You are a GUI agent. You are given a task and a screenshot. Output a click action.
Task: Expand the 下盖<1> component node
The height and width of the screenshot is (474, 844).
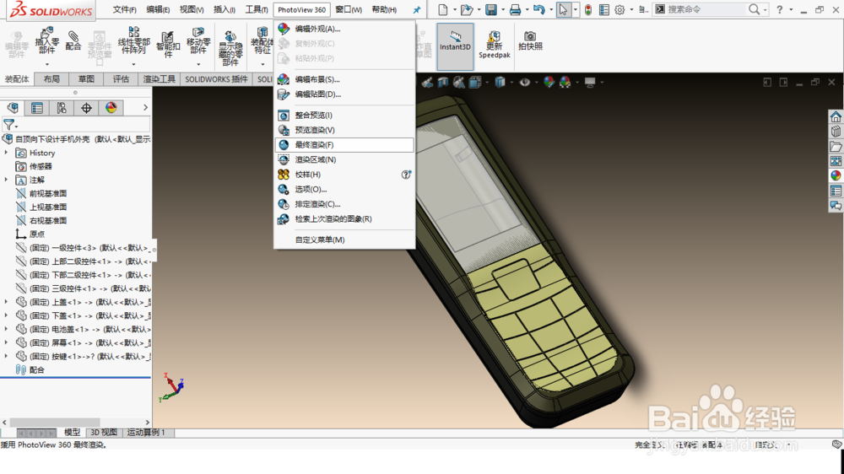7,315
